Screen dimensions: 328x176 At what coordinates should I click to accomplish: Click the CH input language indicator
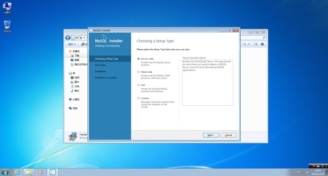314,166
